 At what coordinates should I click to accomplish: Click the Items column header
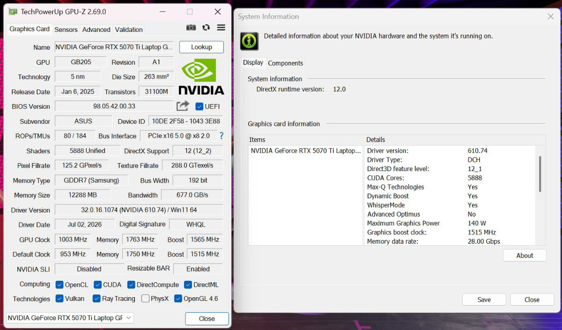306,140
